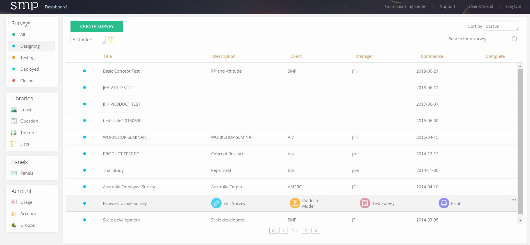Go to next page of surveys
Screen dimensions: 530x245
tap(306, 231)
